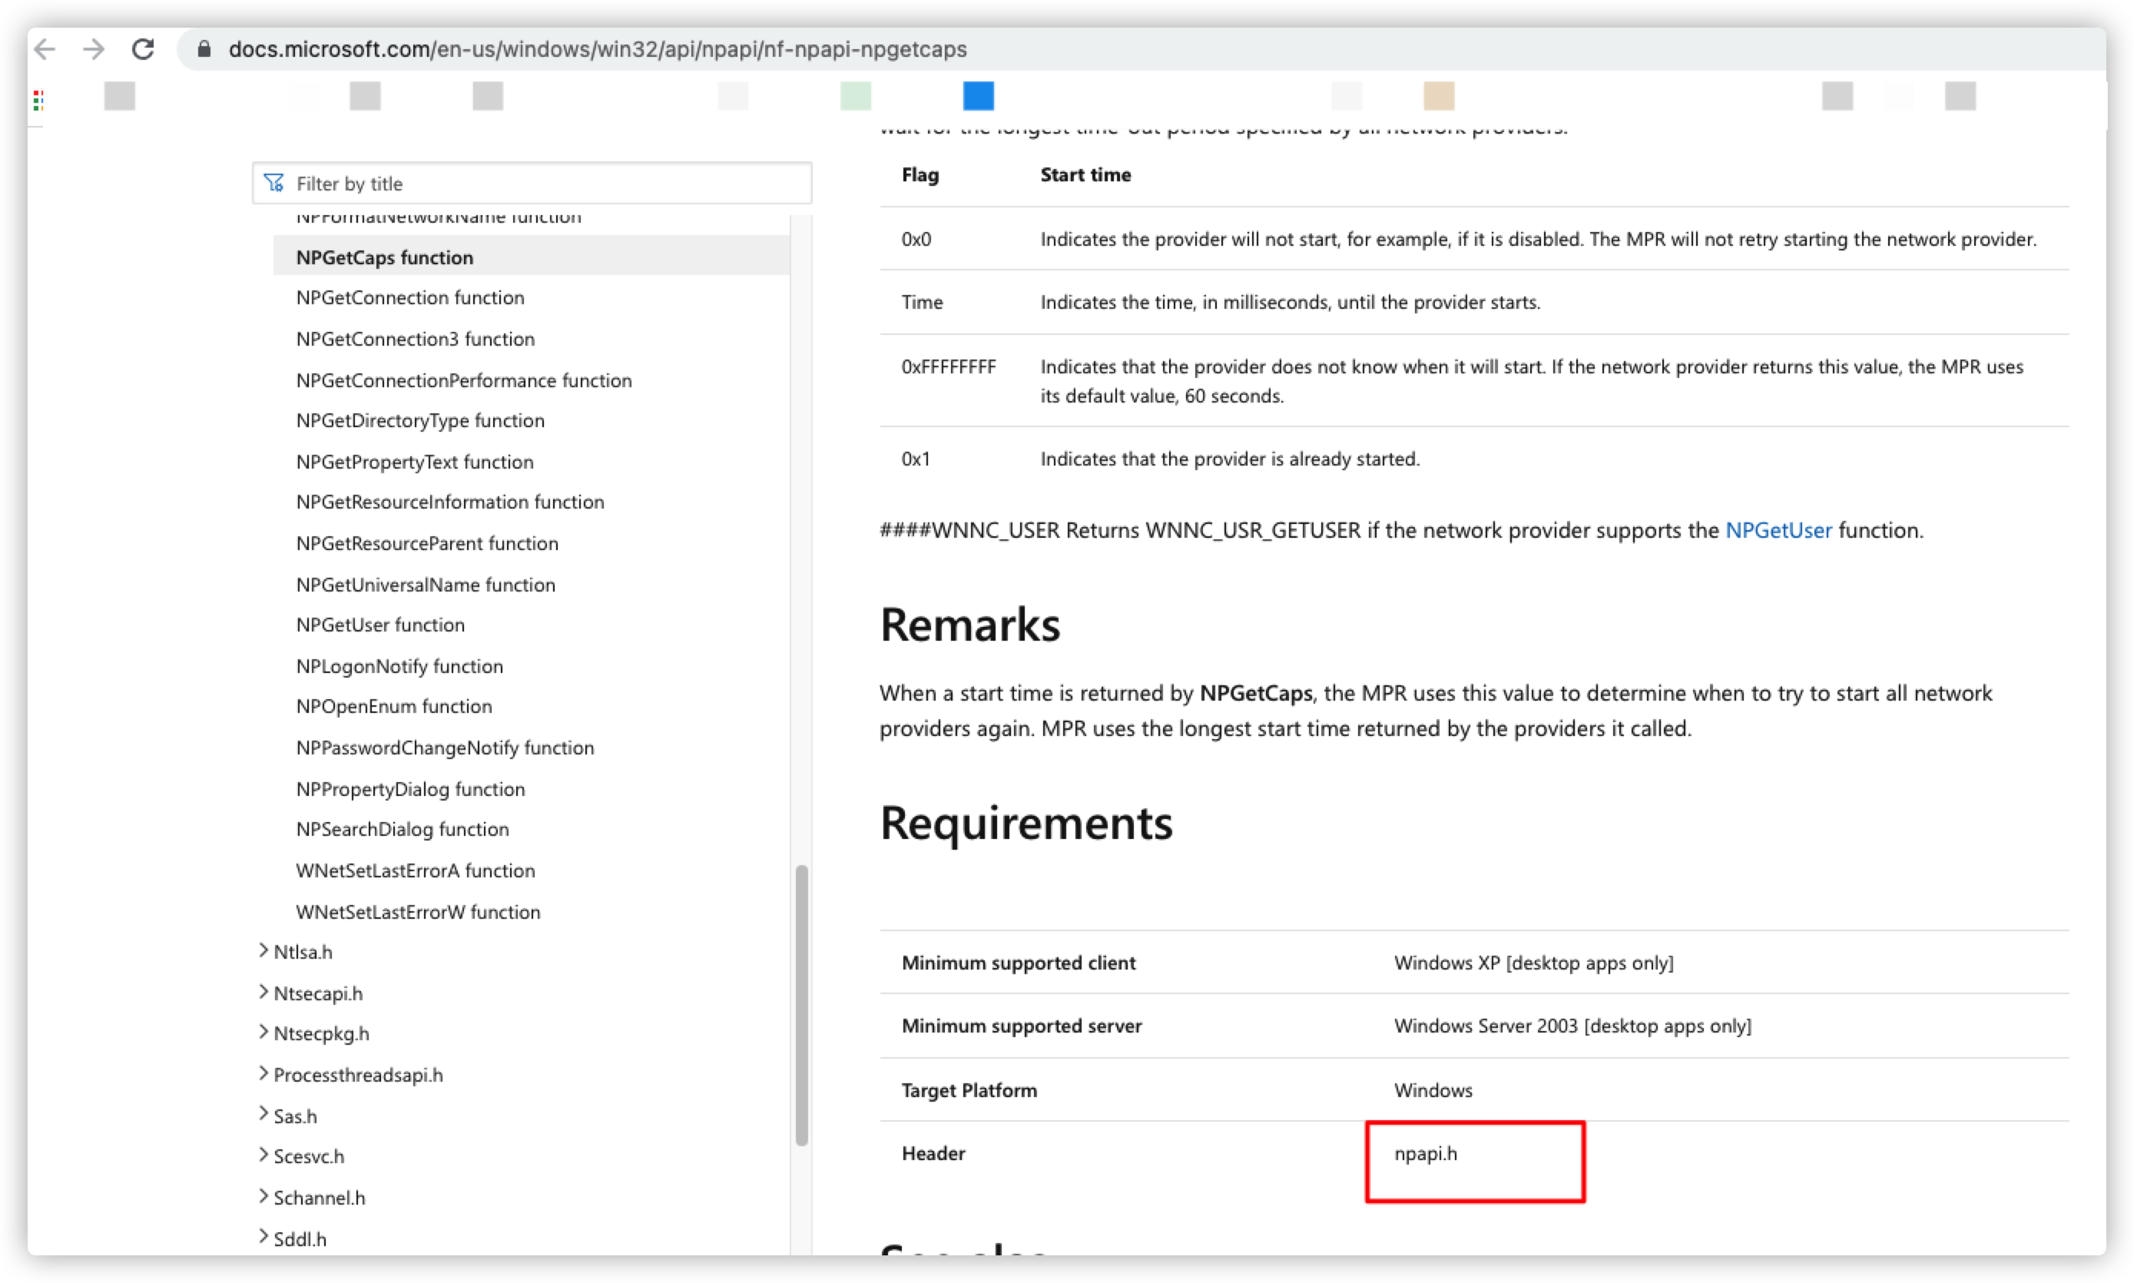Screen dimensions: 2134x1283
Task: Click the Time flag cell
Action: (x=921, y=302)
